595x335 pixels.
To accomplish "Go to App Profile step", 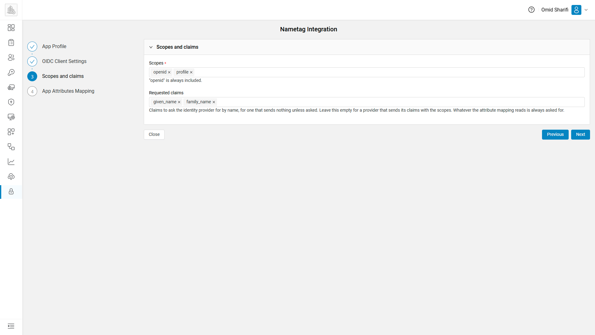I will pyautogui.click(x=54, y=47).
